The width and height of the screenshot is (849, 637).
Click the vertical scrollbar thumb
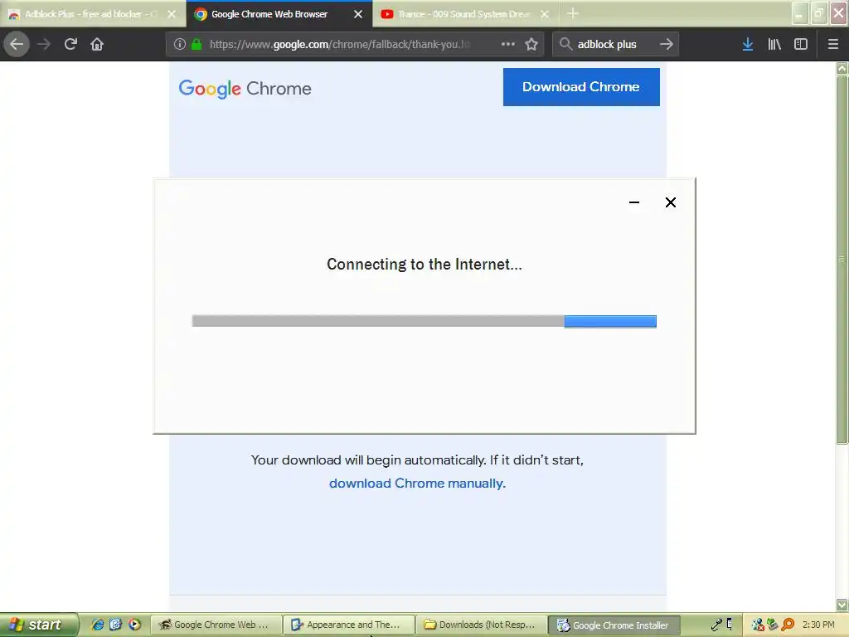(842, 260)
